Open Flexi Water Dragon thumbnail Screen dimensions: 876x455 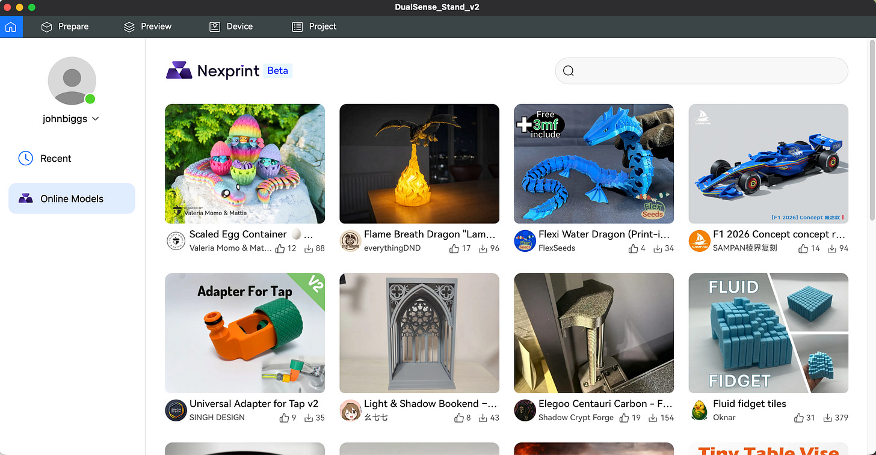pos(594,163)
